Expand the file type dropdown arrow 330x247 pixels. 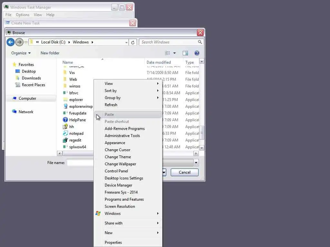pos(196,163)
